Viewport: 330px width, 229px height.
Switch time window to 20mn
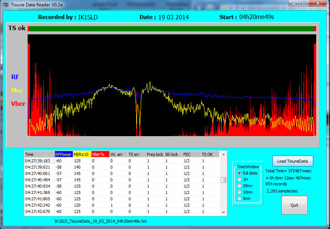239,186
